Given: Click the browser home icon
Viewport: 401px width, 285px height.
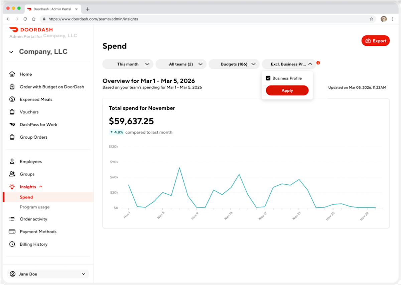Looking at the screenshot, I should 34,19.
